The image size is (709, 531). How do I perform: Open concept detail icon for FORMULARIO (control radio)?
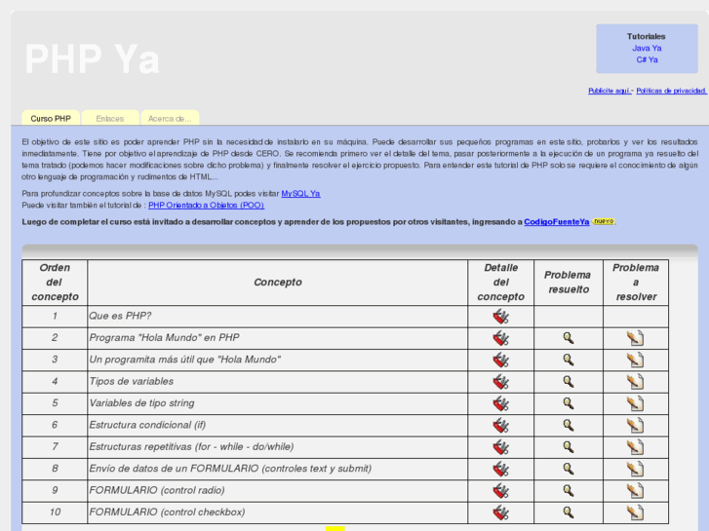coord(500,490)
